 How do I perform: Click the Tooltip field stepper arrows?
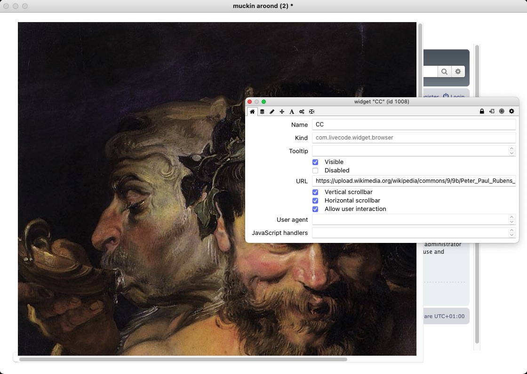pyautogui.click(x=512, y=151)
